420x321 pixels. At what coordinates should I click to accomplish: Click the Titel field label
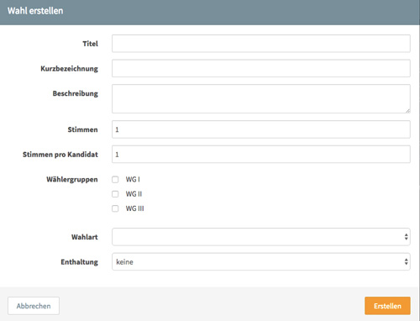click(x=90, y=44)
